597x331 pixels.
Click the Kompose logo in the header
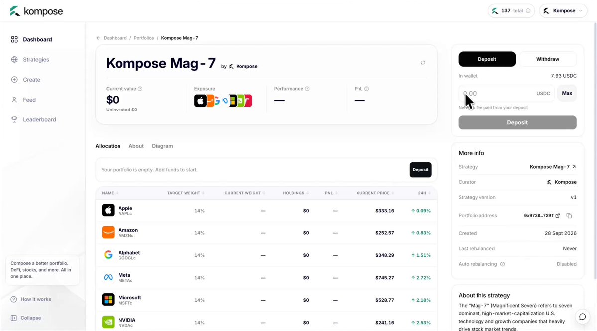pyautogui.click(x=36, y=11)
